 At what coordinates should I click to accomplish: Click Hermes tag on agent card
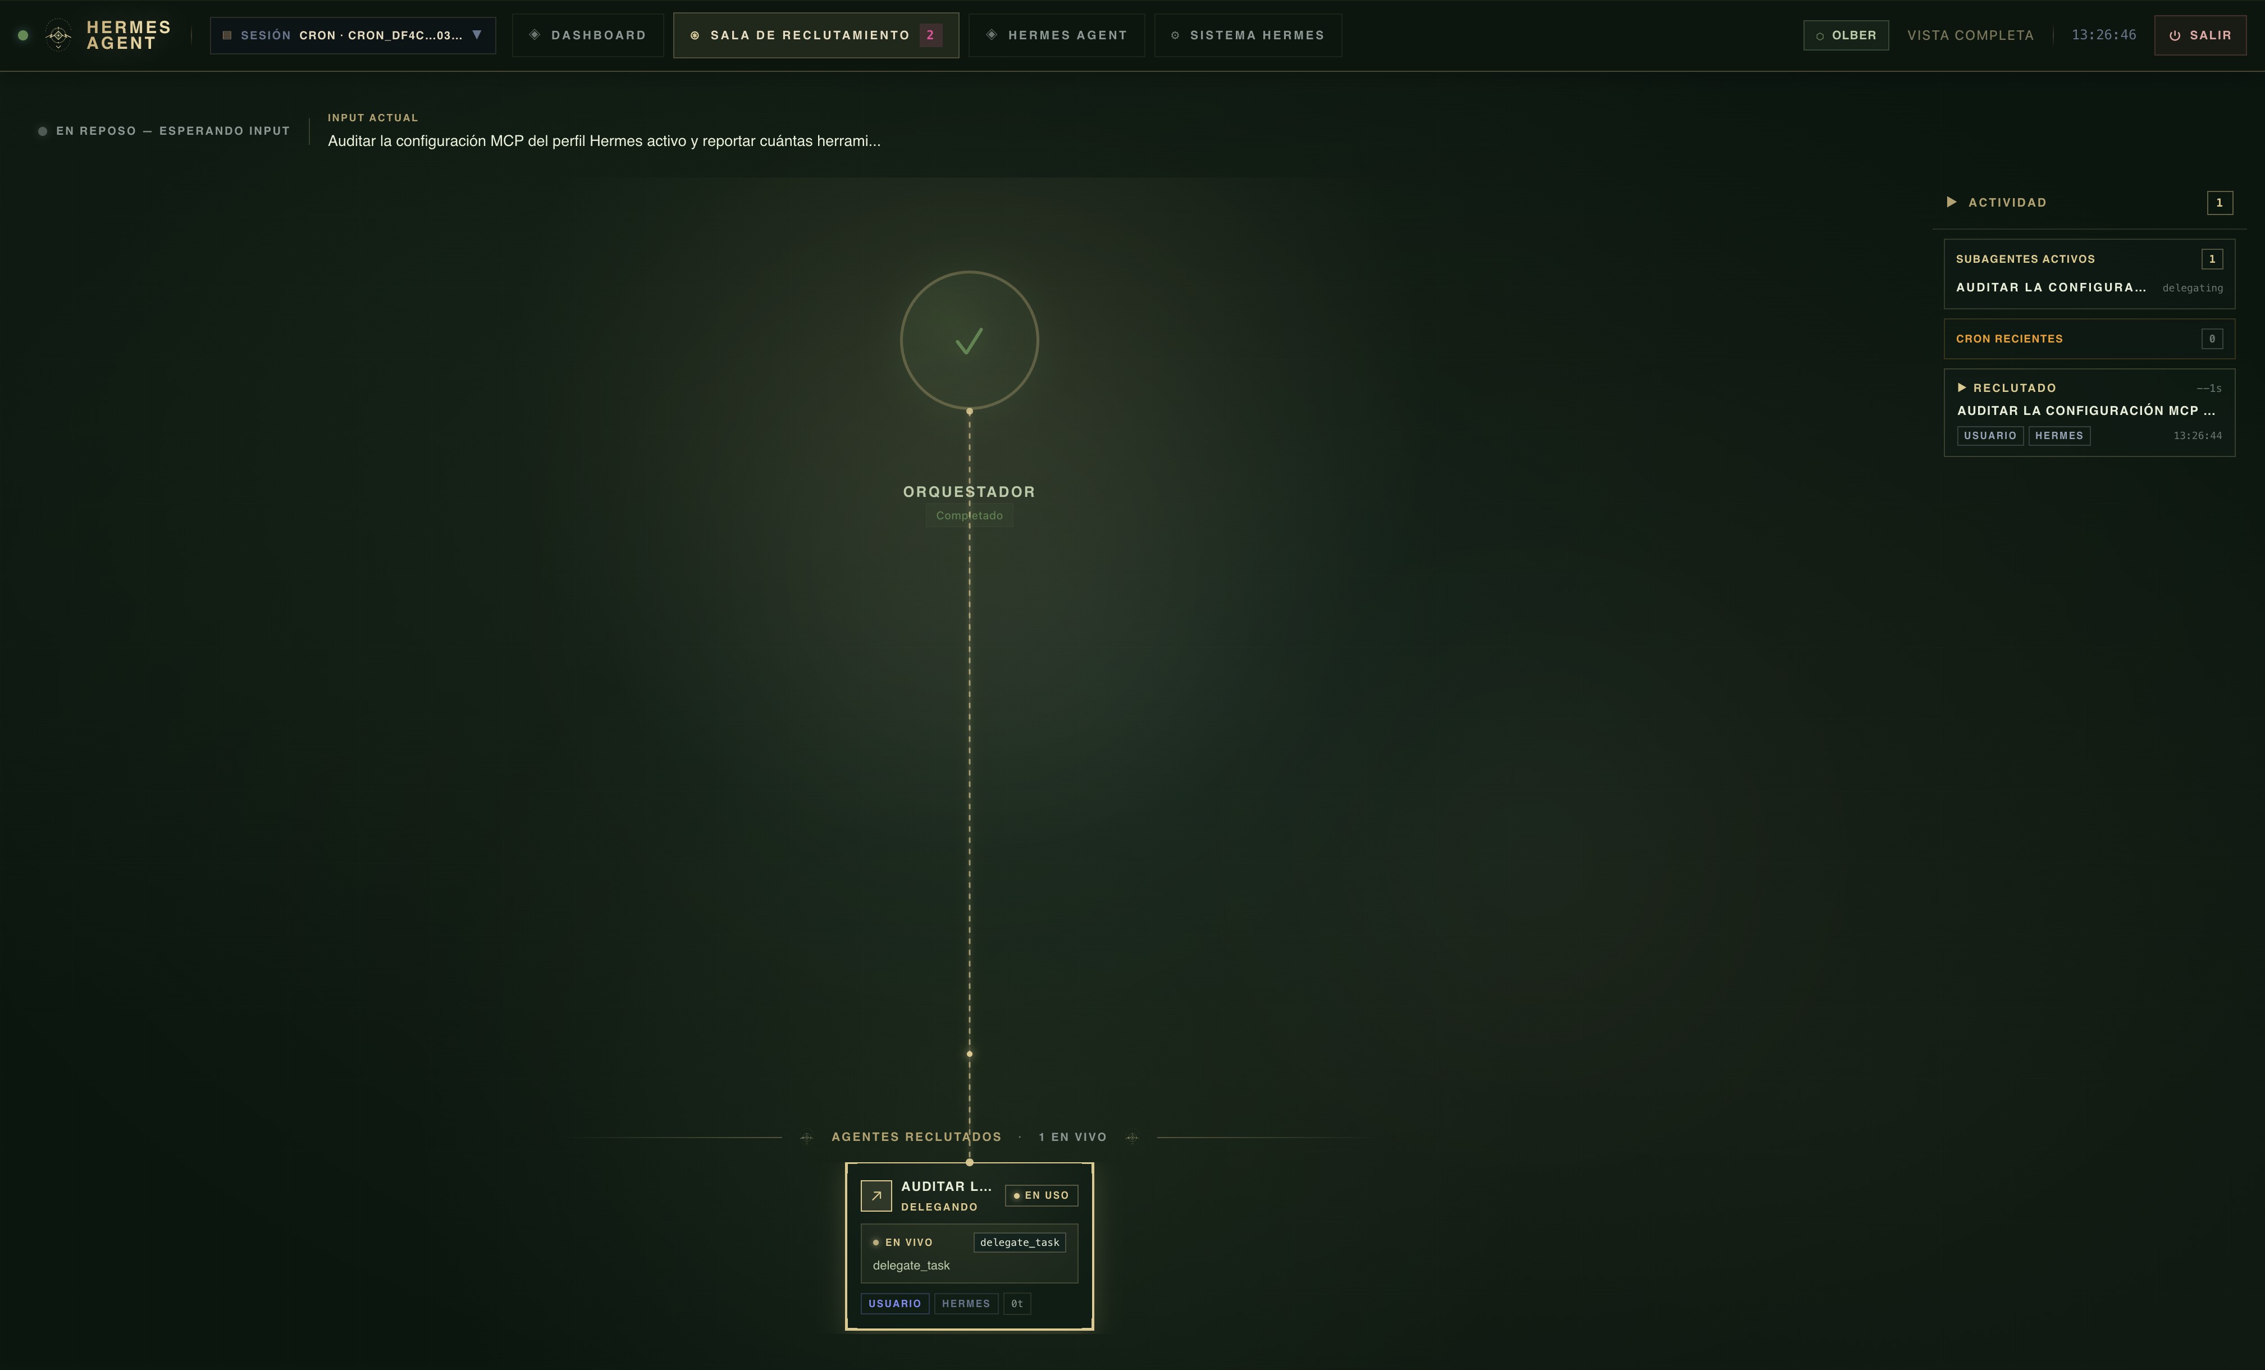click(966, 1304)
